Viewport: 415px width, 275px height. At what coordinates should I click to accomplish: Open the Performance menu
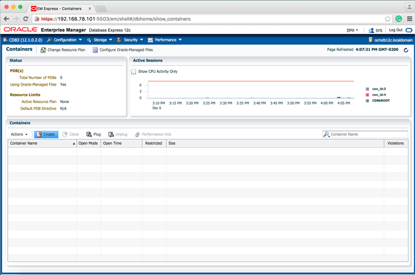[165, 40]
